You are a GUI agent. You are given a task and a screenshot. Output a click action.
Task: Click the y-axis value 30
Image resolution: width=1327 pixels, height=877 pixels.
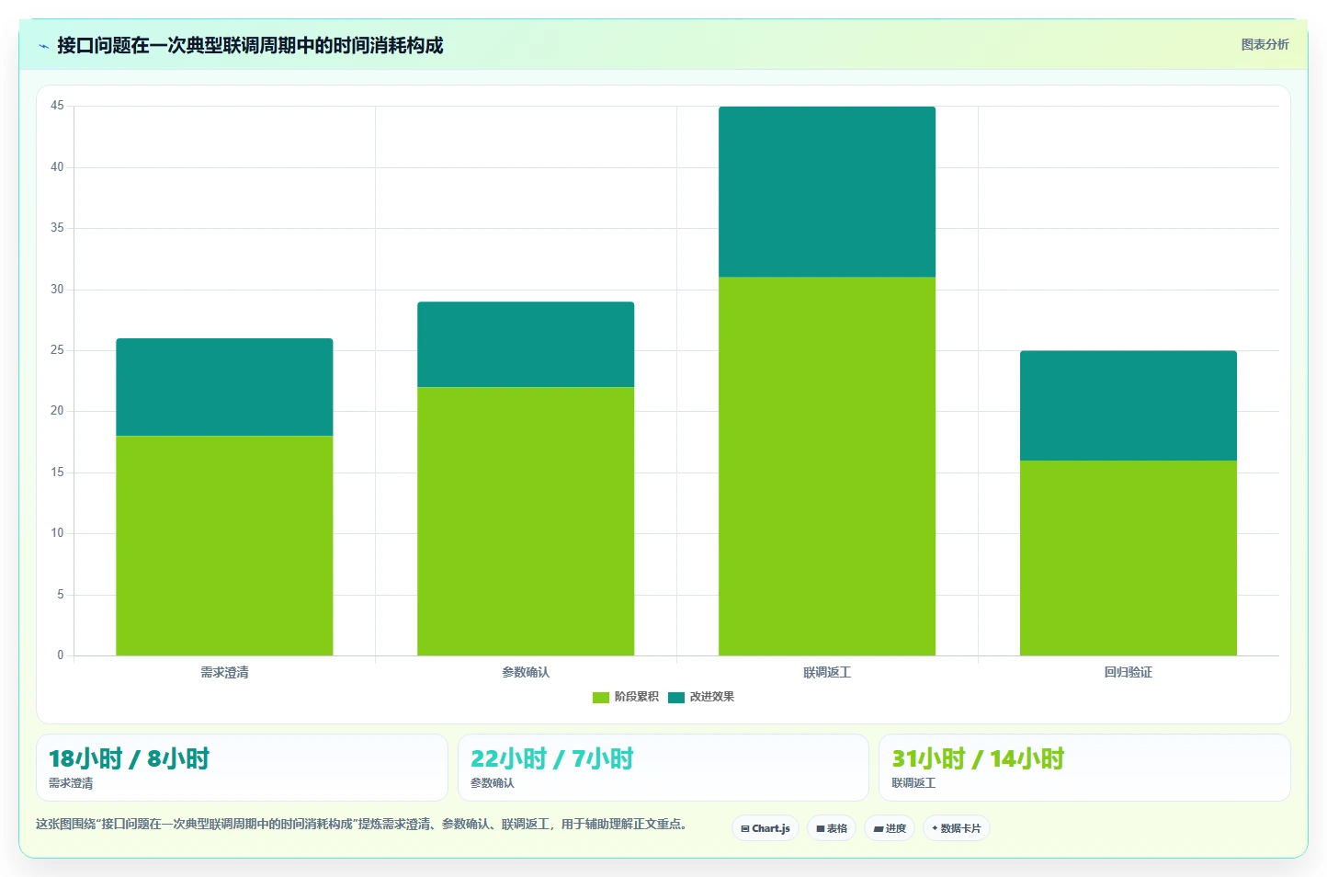click(x=57, y=290)
